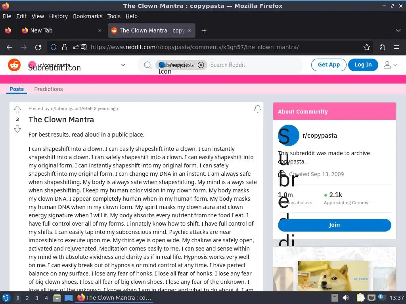This screenshot has height=304, width=406.
Task: Click the taskbar start menu icon
Action: (x=6, y=298)
